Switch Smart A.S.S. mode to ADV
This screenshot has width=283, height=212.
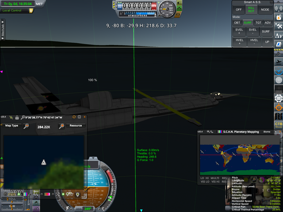268,23
